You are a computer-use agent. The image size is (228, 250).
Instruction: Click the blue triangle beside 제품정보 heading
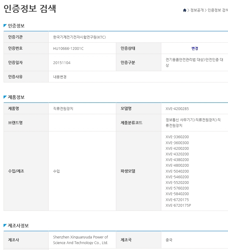5,97
